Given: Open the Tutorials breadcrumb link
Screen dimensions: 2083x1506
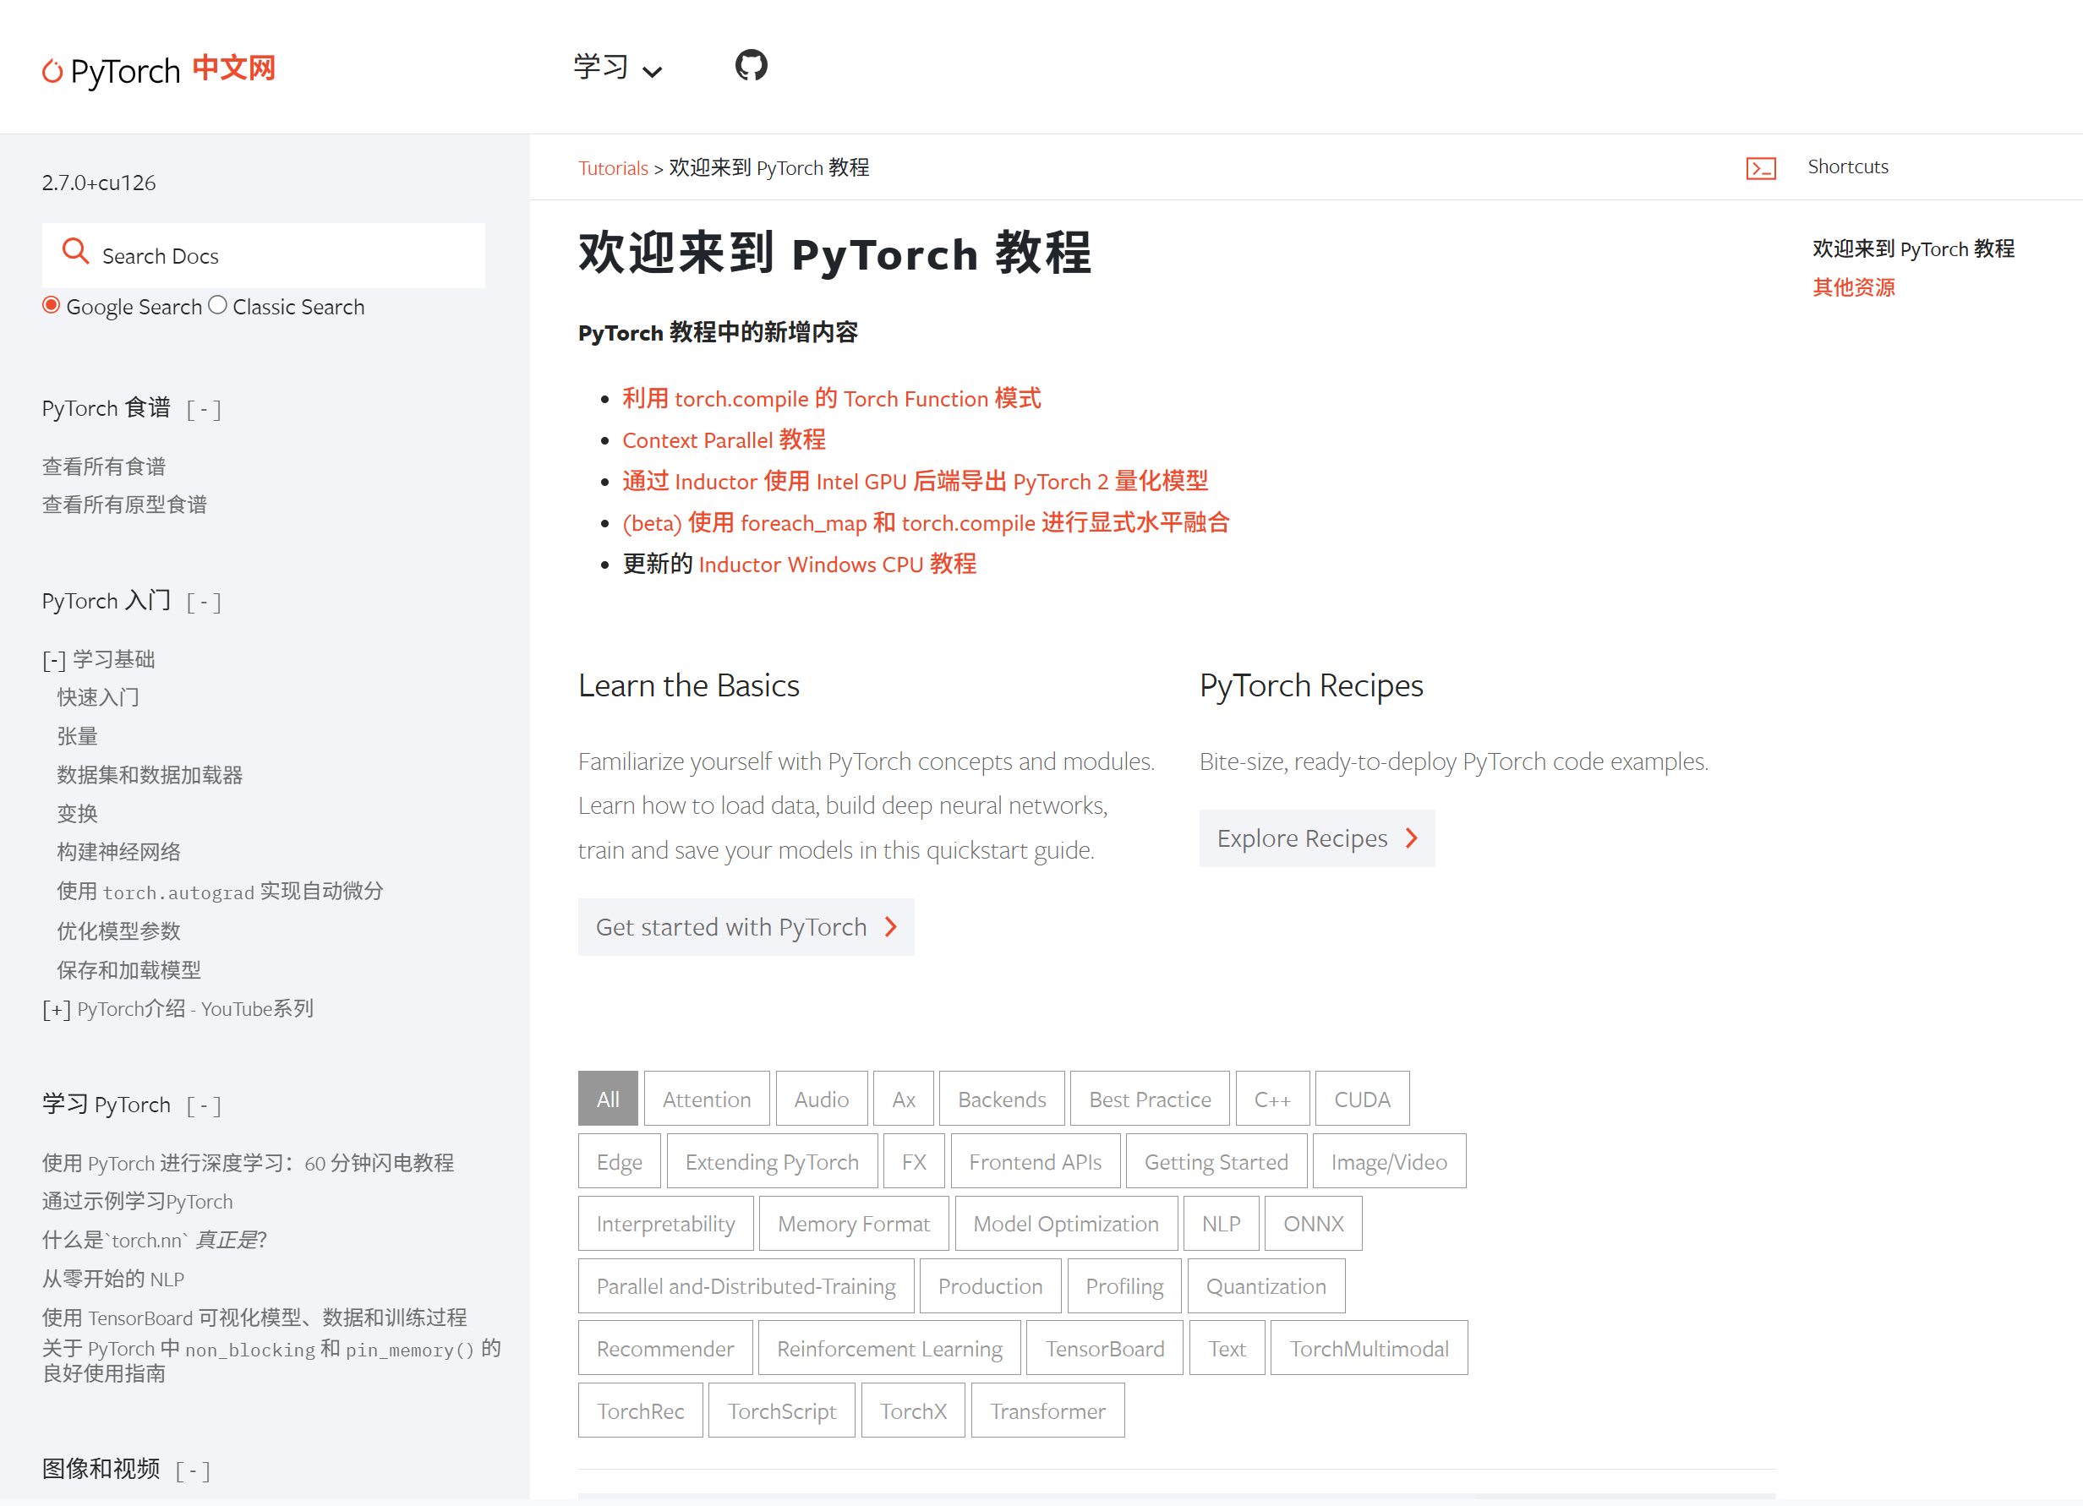Looking at the screenshot, I should [x=613, y=169].
